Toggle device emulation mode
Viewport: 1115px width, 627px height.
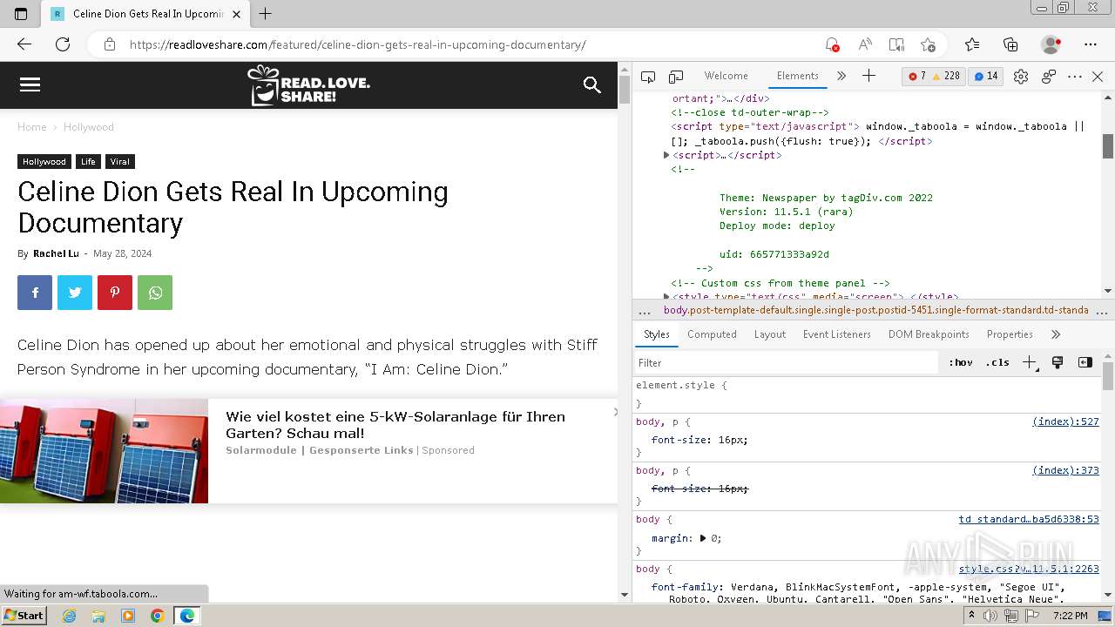point(676,77)
